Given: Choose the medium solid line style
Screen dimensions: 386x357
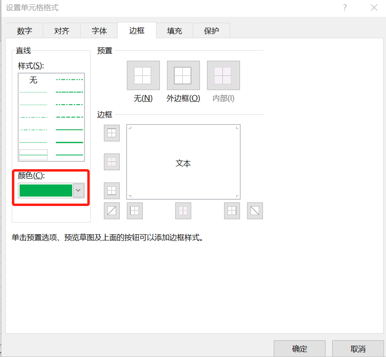Looking at the screenshot, I should tap(69, 130).
